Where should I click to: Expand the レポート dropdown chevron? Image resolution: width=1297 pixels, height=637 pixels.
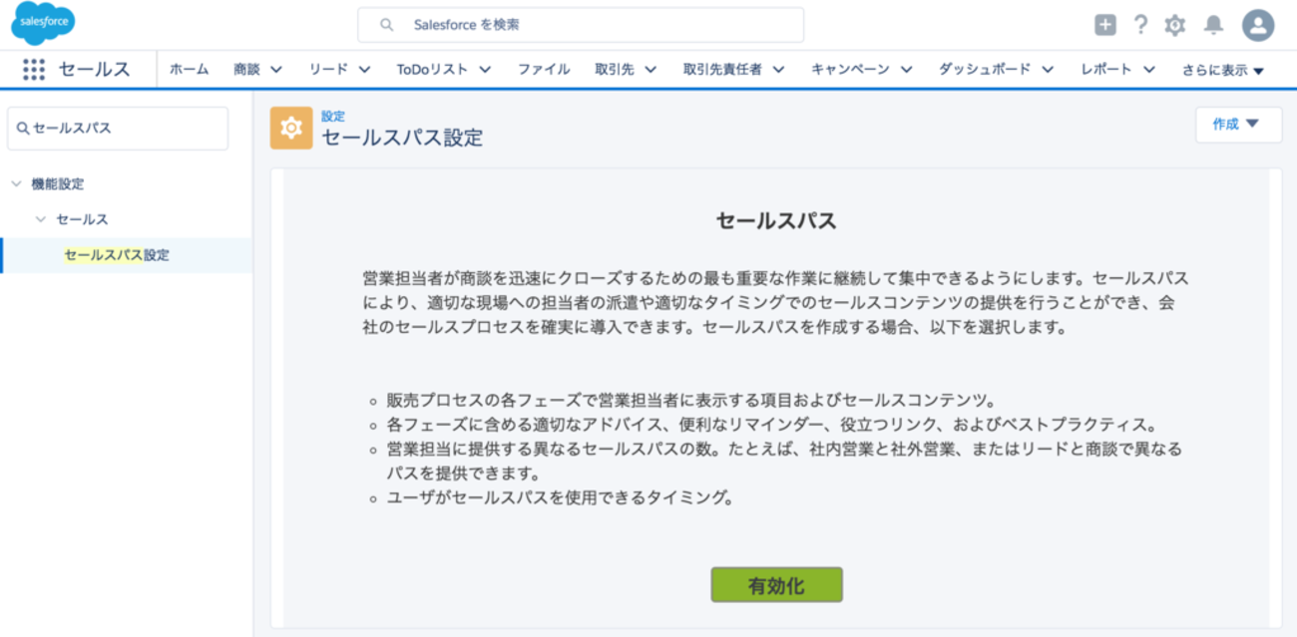pyautogui.click(x=1149, y=70)
